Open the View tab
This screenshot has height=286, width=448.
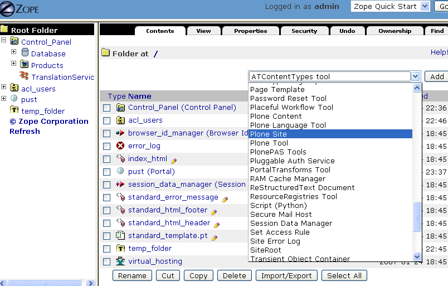point(203,31)
